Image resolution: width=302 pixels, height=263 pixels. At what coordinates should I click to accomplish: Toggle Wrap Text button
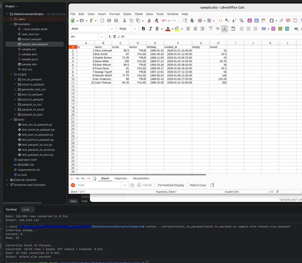(233, 29)
